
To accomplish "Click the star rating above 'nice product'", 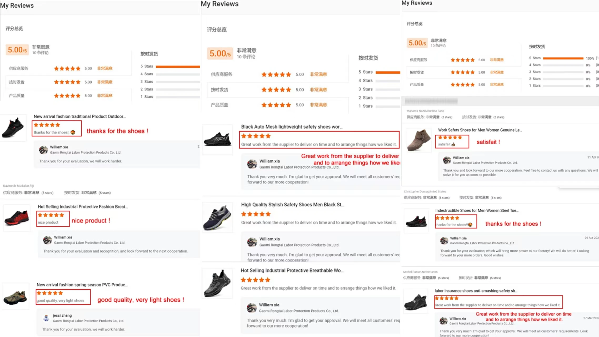I will 51,215.
